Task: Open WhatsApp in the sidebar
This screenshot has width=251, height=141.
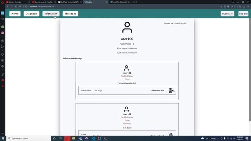Action: (x=3, y=27)
